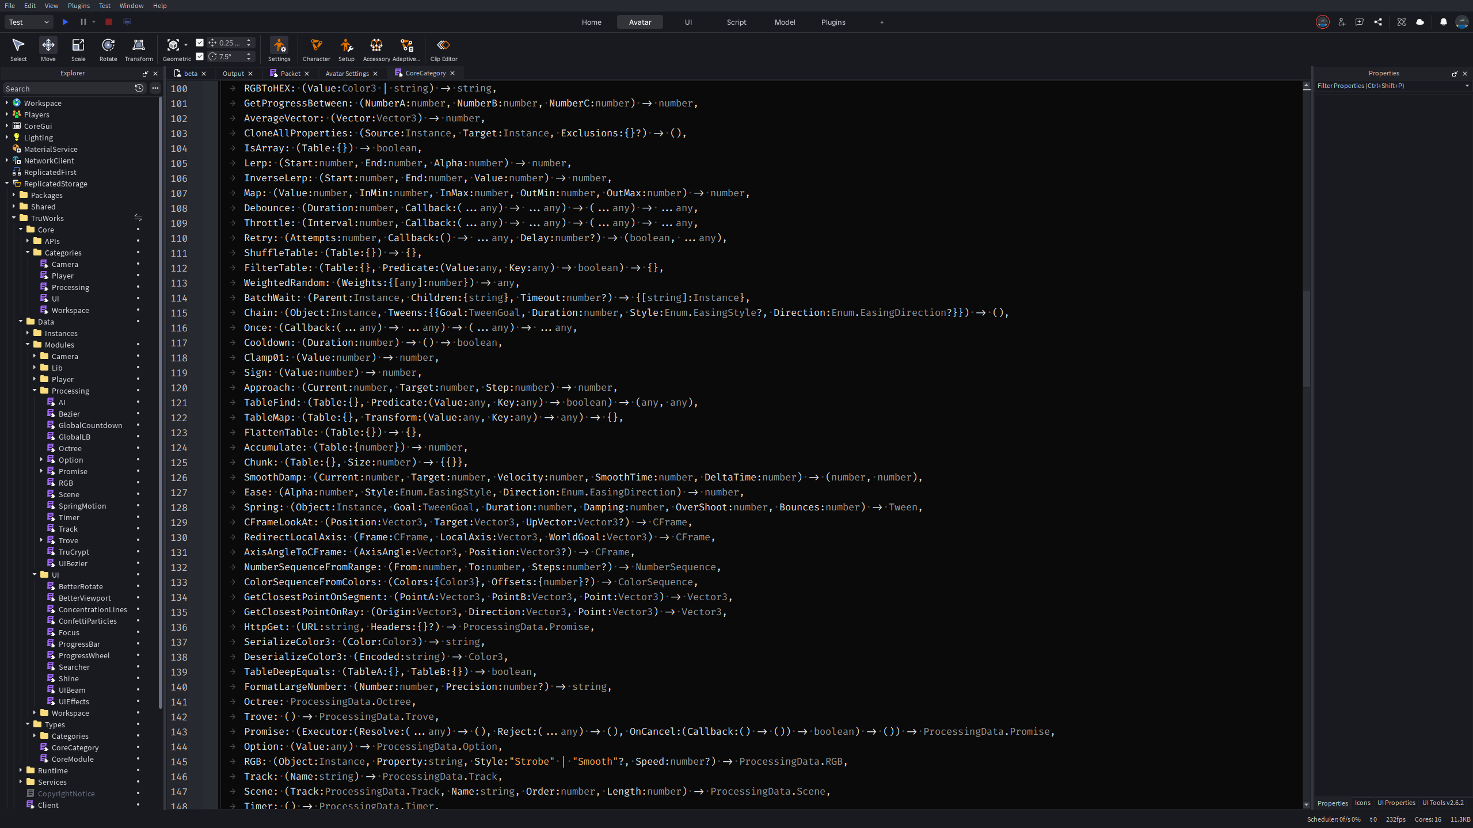Launch the Character tool
Image resolution: width=1473 pixels, height=828 pixels.
coord(317,49)
